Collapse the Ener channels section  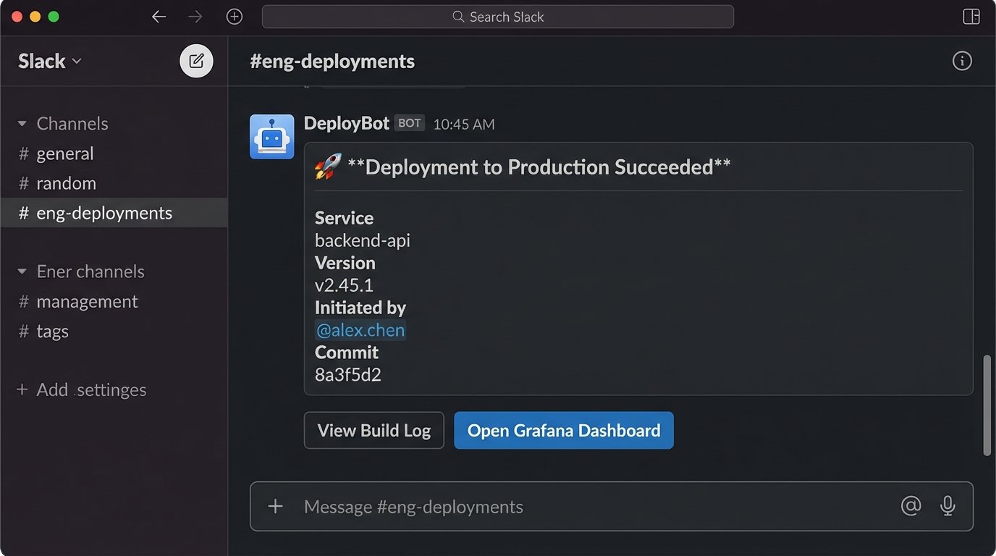click(21, 271)
